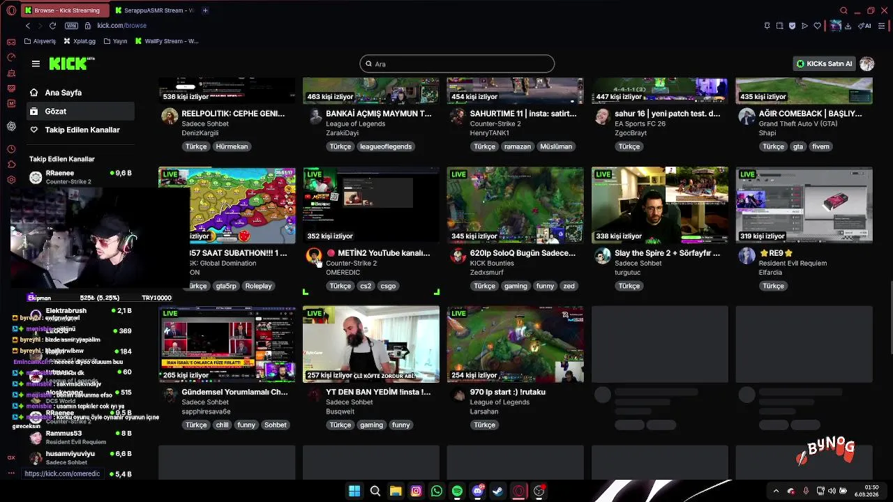
Task: Reload the page with the refresh icon
Action: (52, 26)
